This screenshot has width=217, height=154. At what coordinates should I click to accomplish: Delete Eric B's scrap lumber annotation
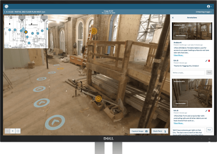[x=209, y=111]
